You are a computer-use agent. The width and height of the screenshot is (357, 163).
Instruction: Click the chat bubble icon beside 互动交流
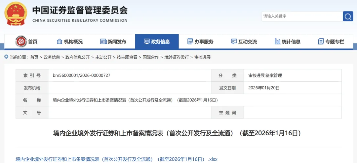234,41
